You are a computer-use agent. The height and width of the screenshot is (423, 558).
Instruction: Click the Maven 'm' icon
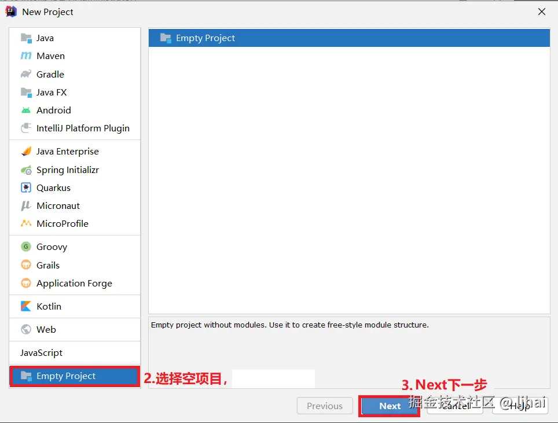point(26,56)
